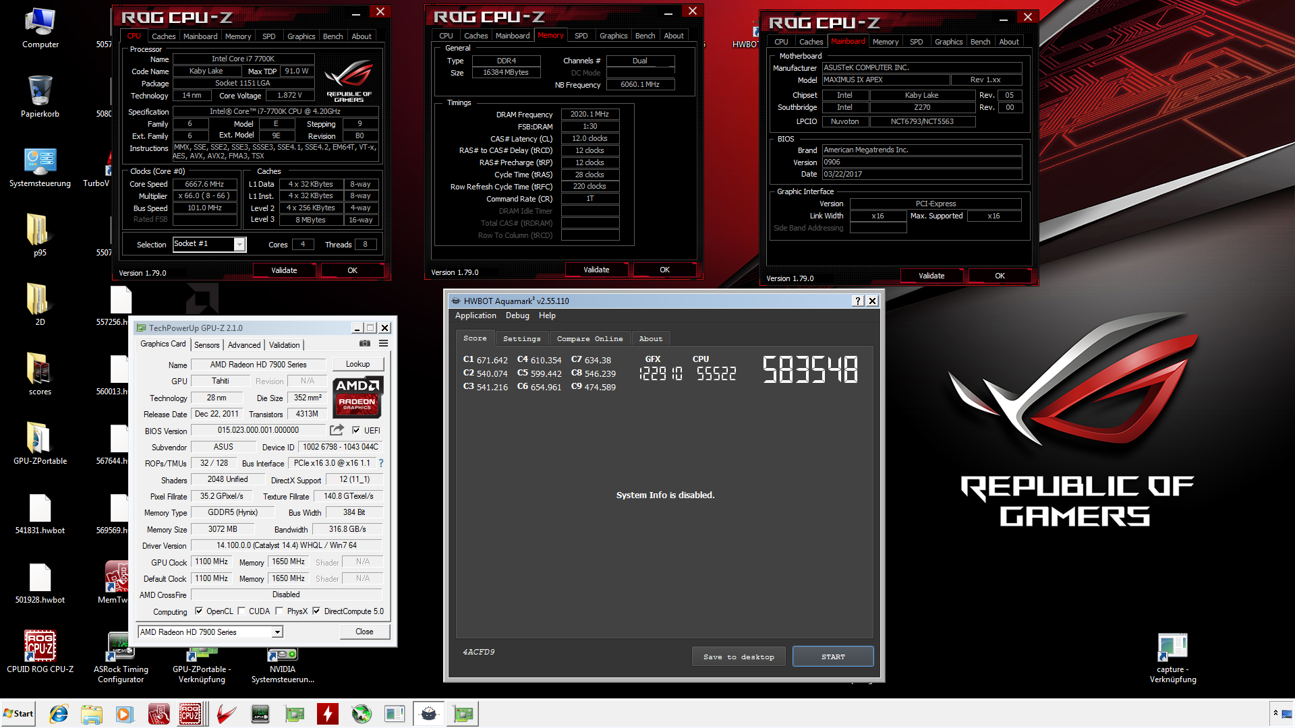Click OK in Memory CPU-Z window

tap(664, 270)
